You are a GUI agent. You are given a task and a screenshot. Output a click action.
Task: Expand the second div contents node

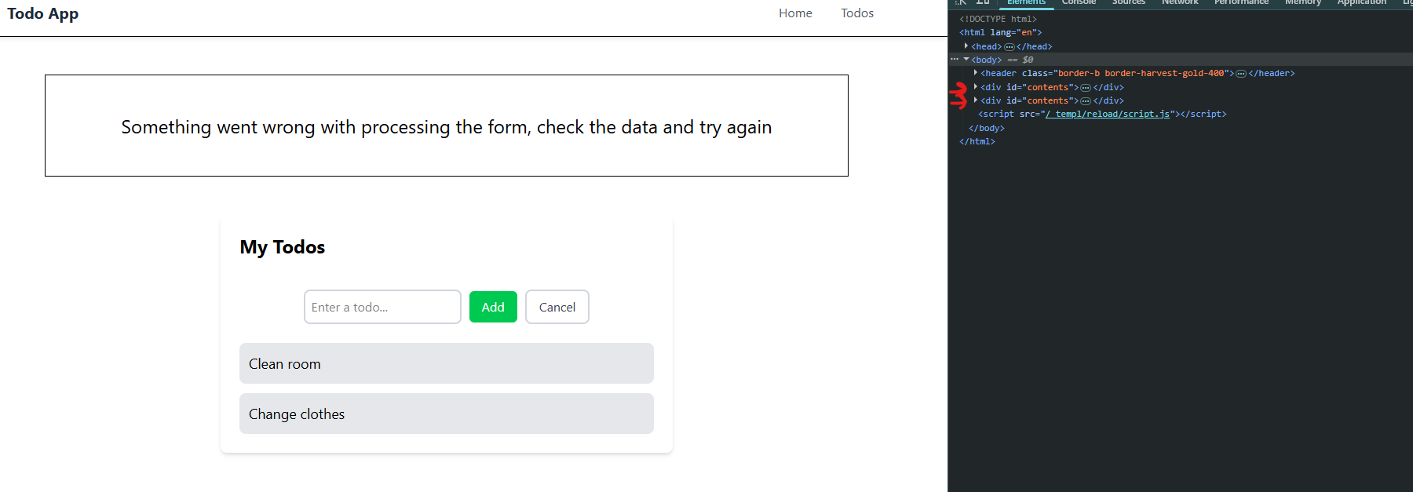[x=976, y=100]
